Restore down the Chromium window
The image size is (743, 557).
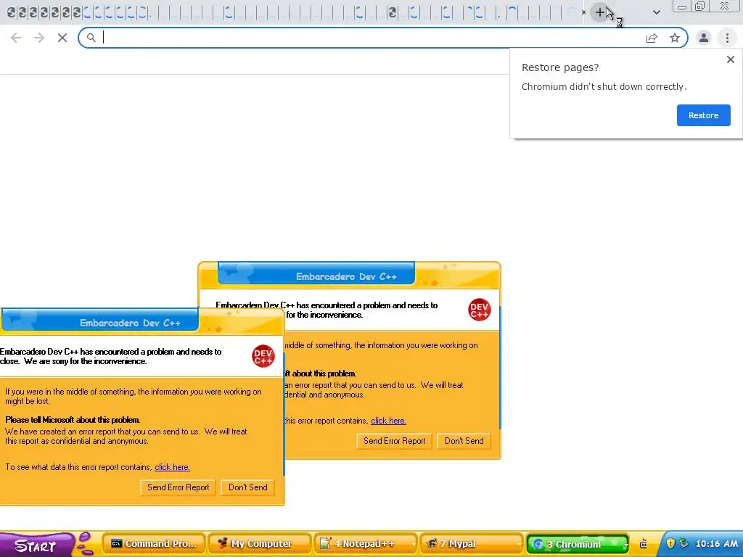(699, 7)
